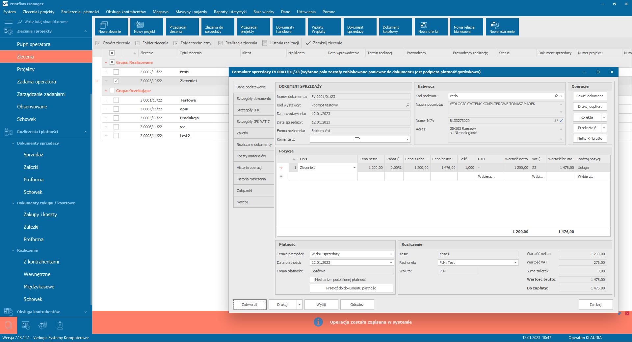Expand the Termin płatności dropdown

[391, 254]
